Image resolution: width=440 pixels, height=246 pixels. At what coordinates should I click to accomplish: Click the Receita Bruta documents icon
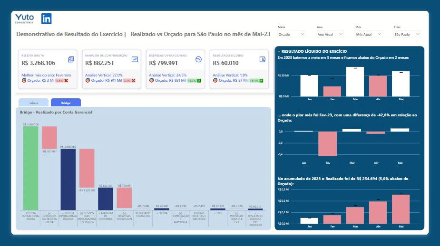pyautogui.click(x=71, y=59)
